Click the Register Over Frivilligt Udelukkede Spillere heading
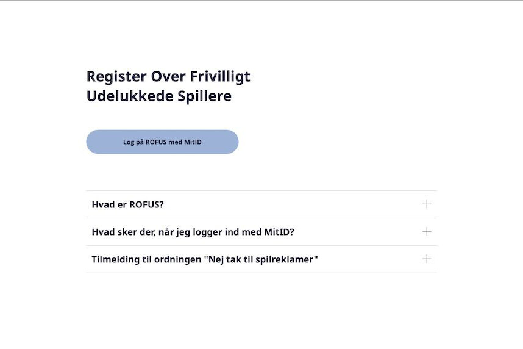The width and height of the screenshot is (523, 349). click(168, 86)
